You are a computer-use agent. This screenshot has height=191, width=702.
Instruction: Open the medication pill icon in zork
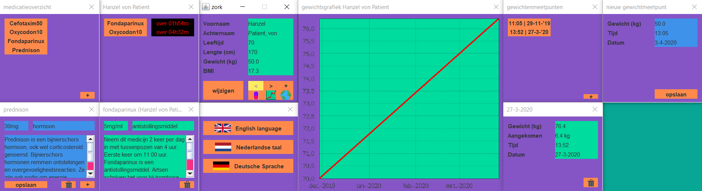click(x=256, y=95)
